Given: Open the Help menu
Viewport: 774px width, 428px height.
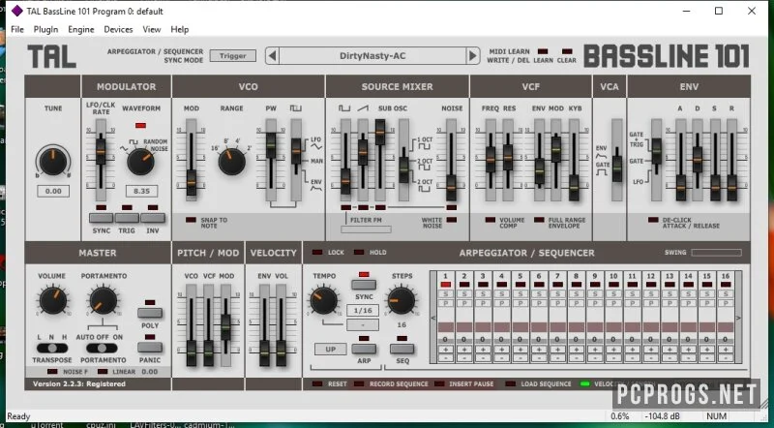Looking at the screenshot, I should (180, 30).
